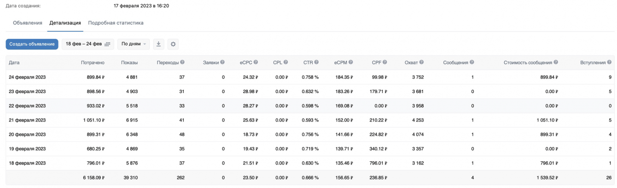
Task: Select the Детализация tab
Action: pyautogui.click(x=65, y=23)
